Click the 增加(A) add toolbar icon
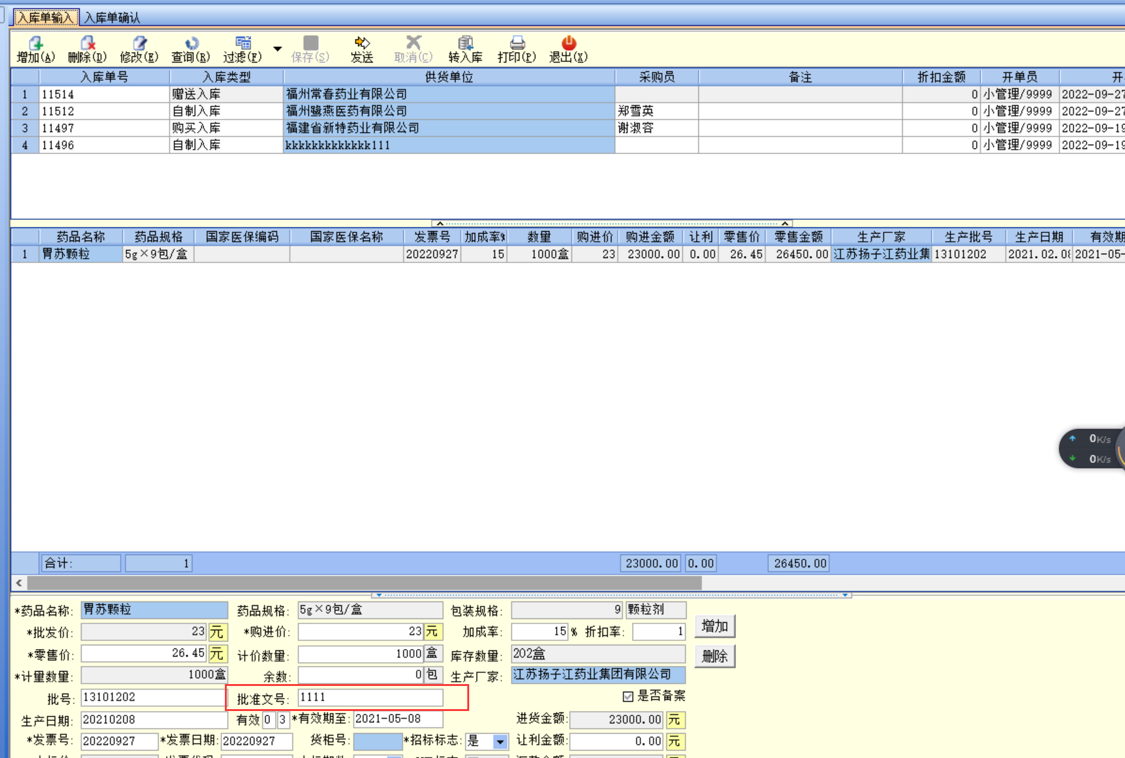1125x758 pixels. (36, 49)
